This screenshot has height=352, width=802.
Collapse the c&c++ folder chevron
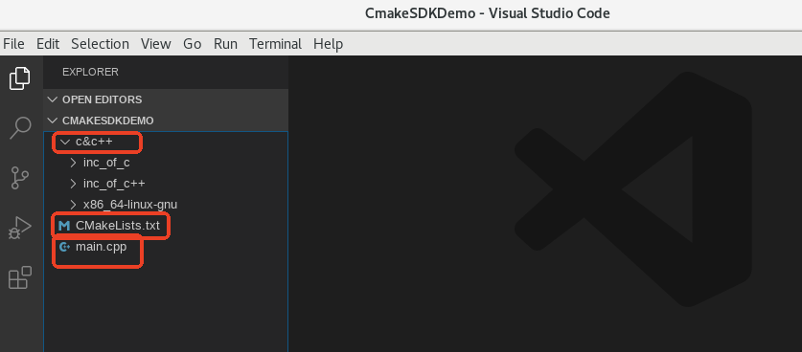[x=64, y=142]
